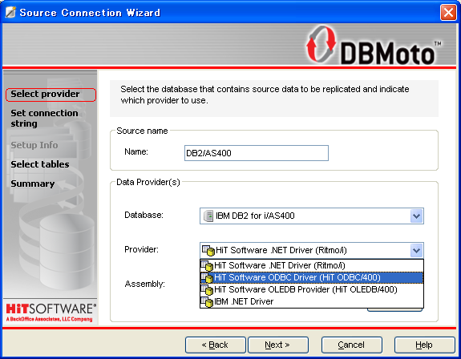Click the Name: label

click(136, 152)
